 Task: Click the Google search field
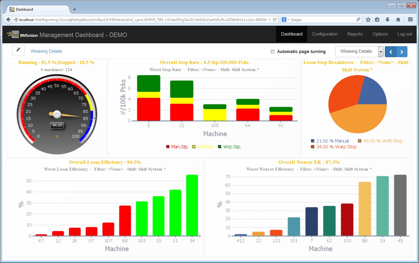[322, 20]
